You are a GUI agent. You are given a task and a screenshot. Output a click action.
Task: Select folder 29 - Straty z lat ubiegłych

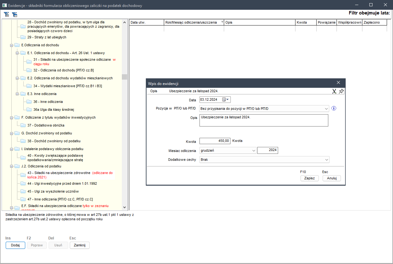pos(47,37)
